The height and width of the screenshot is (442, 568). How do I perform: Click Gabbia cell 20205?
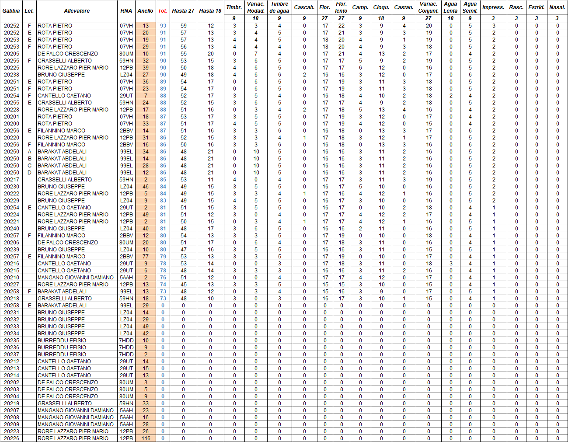coord(11,54)
